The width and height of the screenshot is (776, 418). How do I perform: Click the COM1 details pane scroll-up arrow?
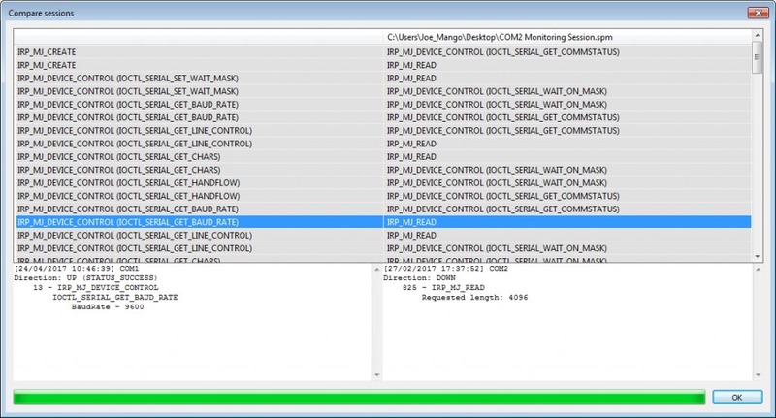click(377, 269)
